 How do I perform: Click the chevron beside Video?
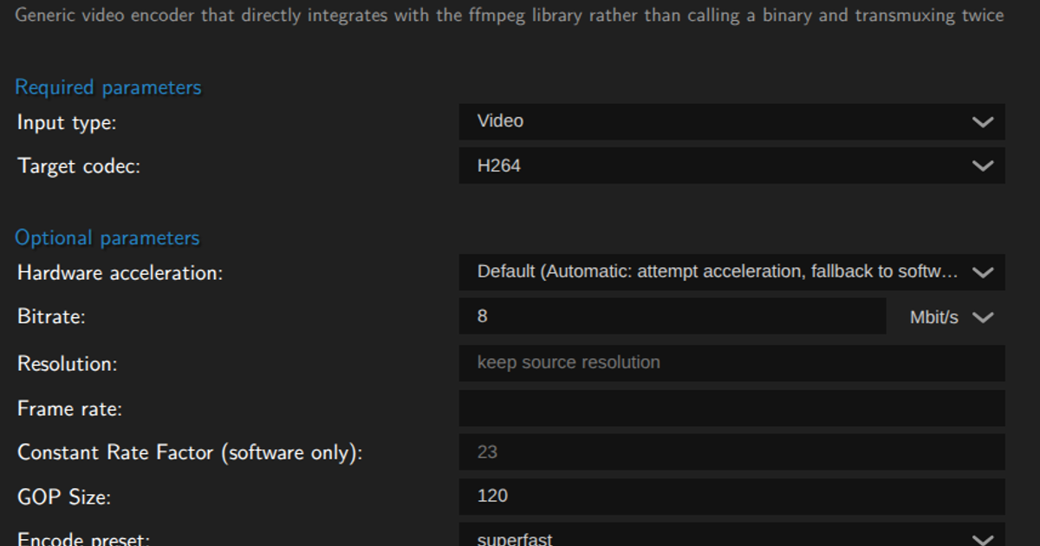pos(982,122)
